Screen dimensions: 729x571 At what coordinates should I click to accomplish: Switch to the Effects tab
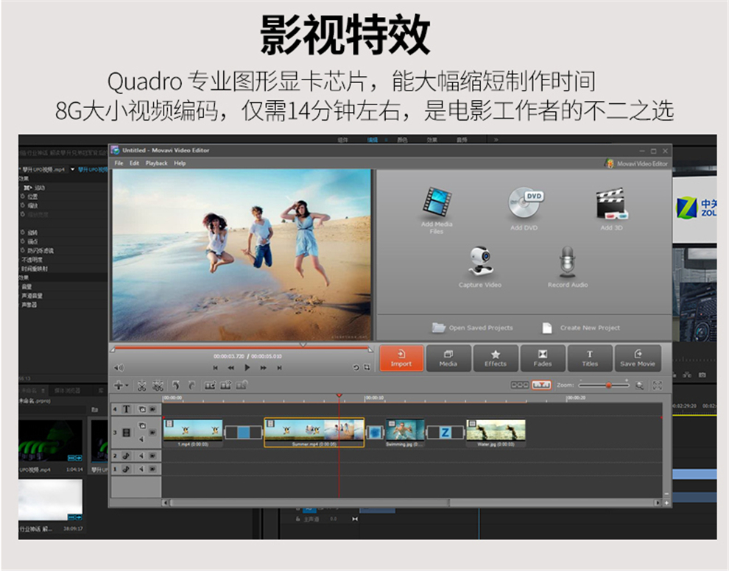[496, 358]
